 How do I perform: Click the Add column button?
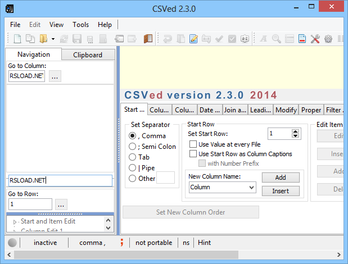pyautogui.click(x=281, y=177)
